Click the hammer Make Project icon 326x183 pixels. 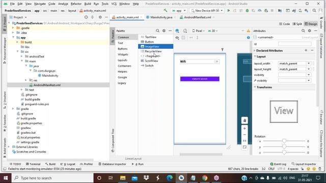pyautogui.click(x=165, y=10)
